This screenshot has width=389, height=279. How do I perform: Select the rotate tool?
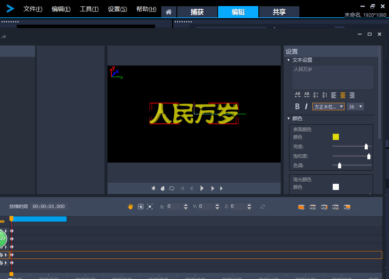click(141, 207)
